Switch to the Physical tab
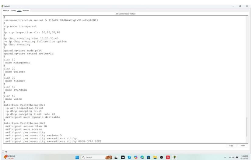The image size is (252, 160). tap(6, 10)
